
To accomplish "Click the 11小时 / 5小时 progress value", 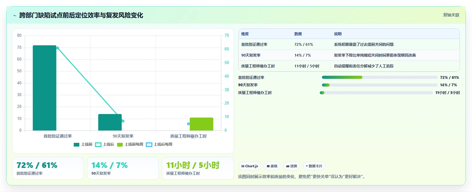I will pos(448,93).
